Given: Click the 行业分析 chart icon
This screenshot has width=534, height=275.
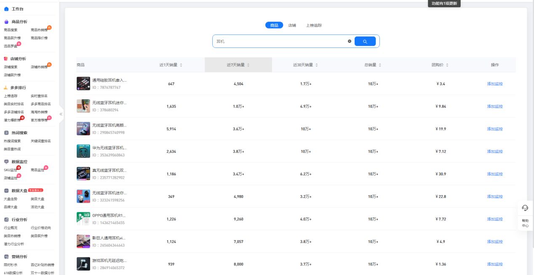Looking at the screenshot, I should point(6,219).
